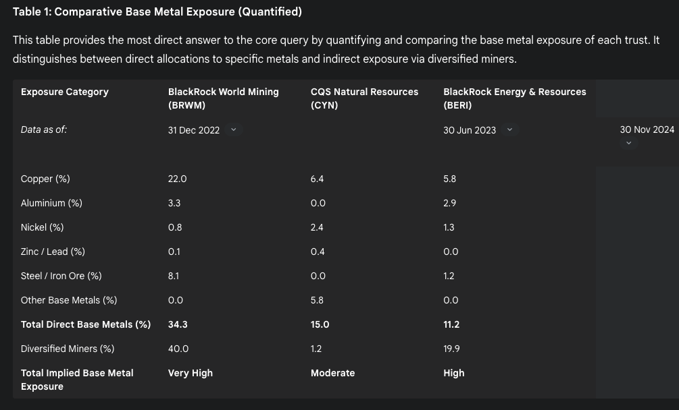Click the BERI Nickel value 1.3
The width and height of the screenshot is (679, 410).
click(x=449, y=227)
